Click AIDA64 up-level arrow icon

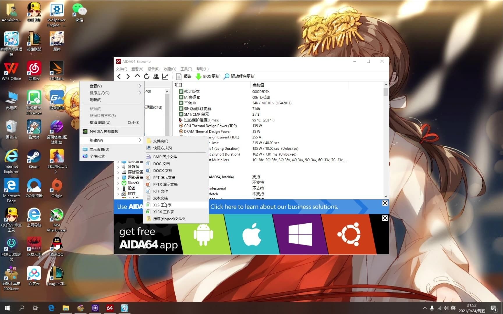pyautogui.click(x=137, y=76)
